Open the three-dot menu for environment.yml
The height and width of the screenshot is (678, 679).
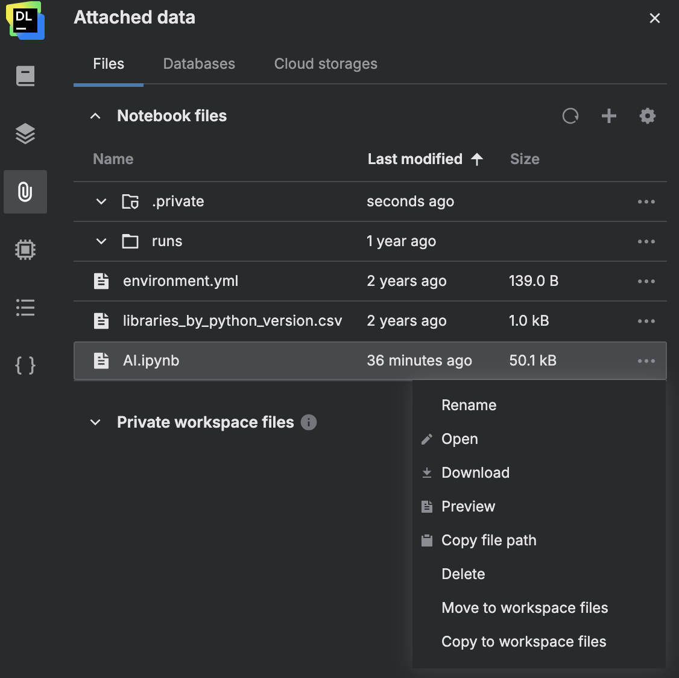pyautogui.click(x=646, y=281)
